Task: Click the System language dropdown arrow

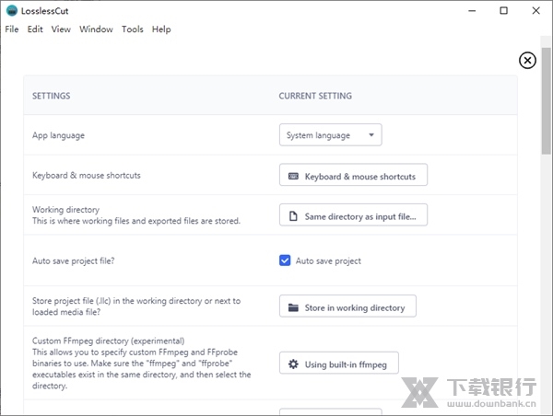Action: pyautogui.click(x=371, y=135)
